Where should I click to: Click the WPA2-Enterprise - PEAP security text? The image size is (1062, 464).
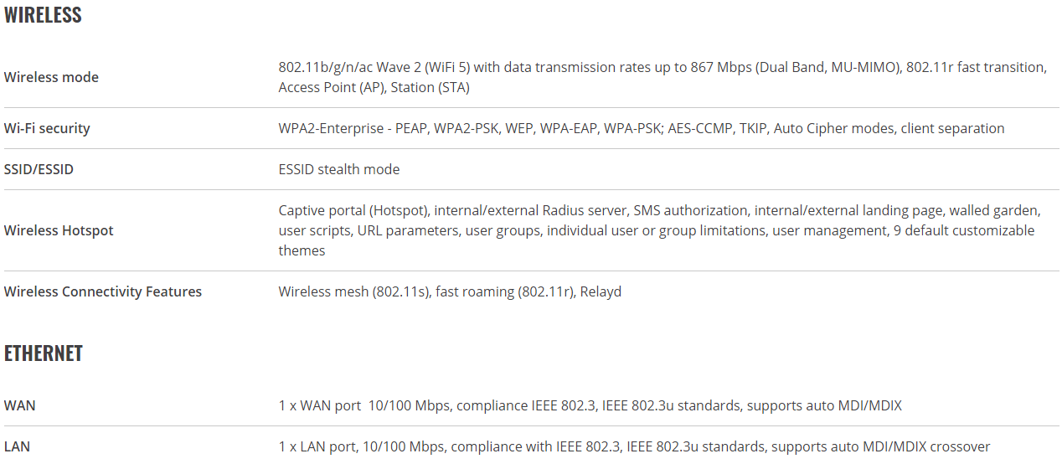pos(354,128)
